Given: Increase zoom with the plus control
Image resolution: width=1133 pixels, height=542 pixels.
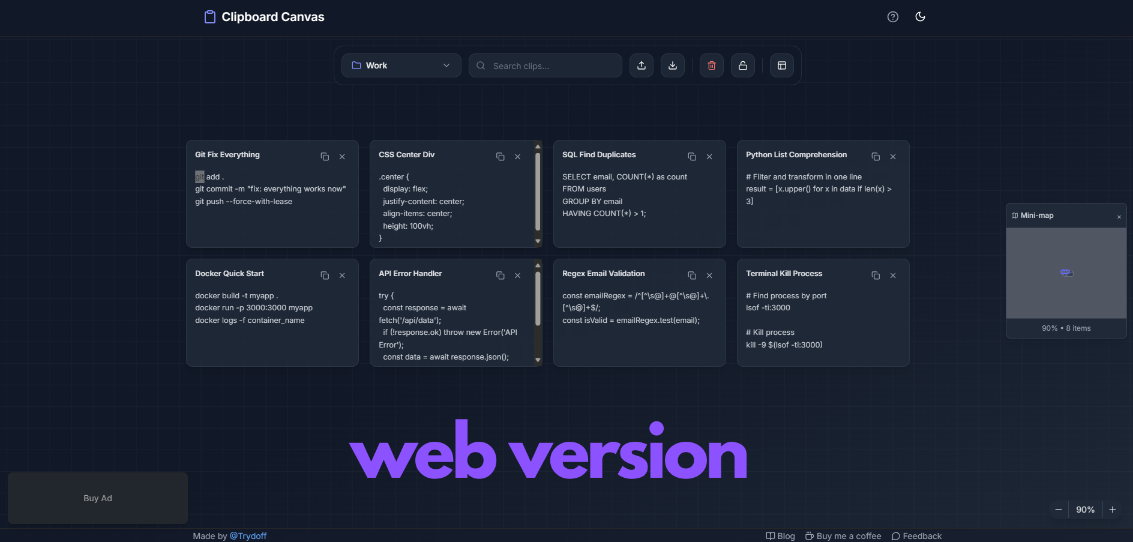Looking at the screenshot, I should 1112,509.
